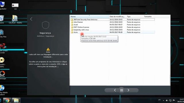
Task: Open File Explorer from the taskbar
Action: pyautogui.click(x=16, y=100)
